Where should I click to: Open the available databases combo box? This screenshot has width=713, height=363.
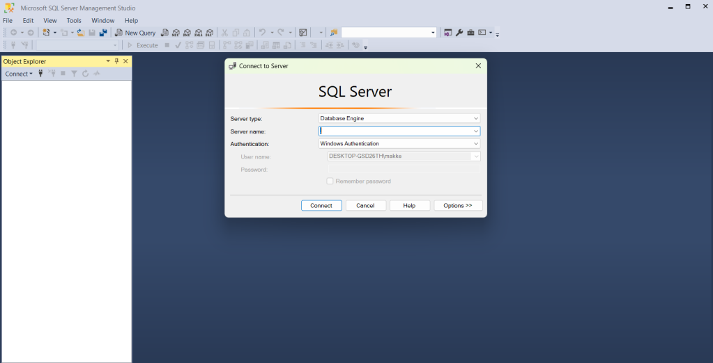click(x=78, y=45)
